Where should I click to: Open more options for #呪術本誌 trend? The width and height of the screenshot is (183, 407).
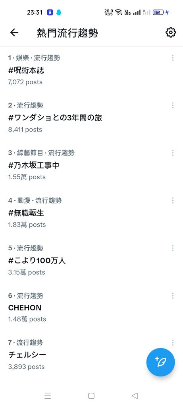(173, 58)
